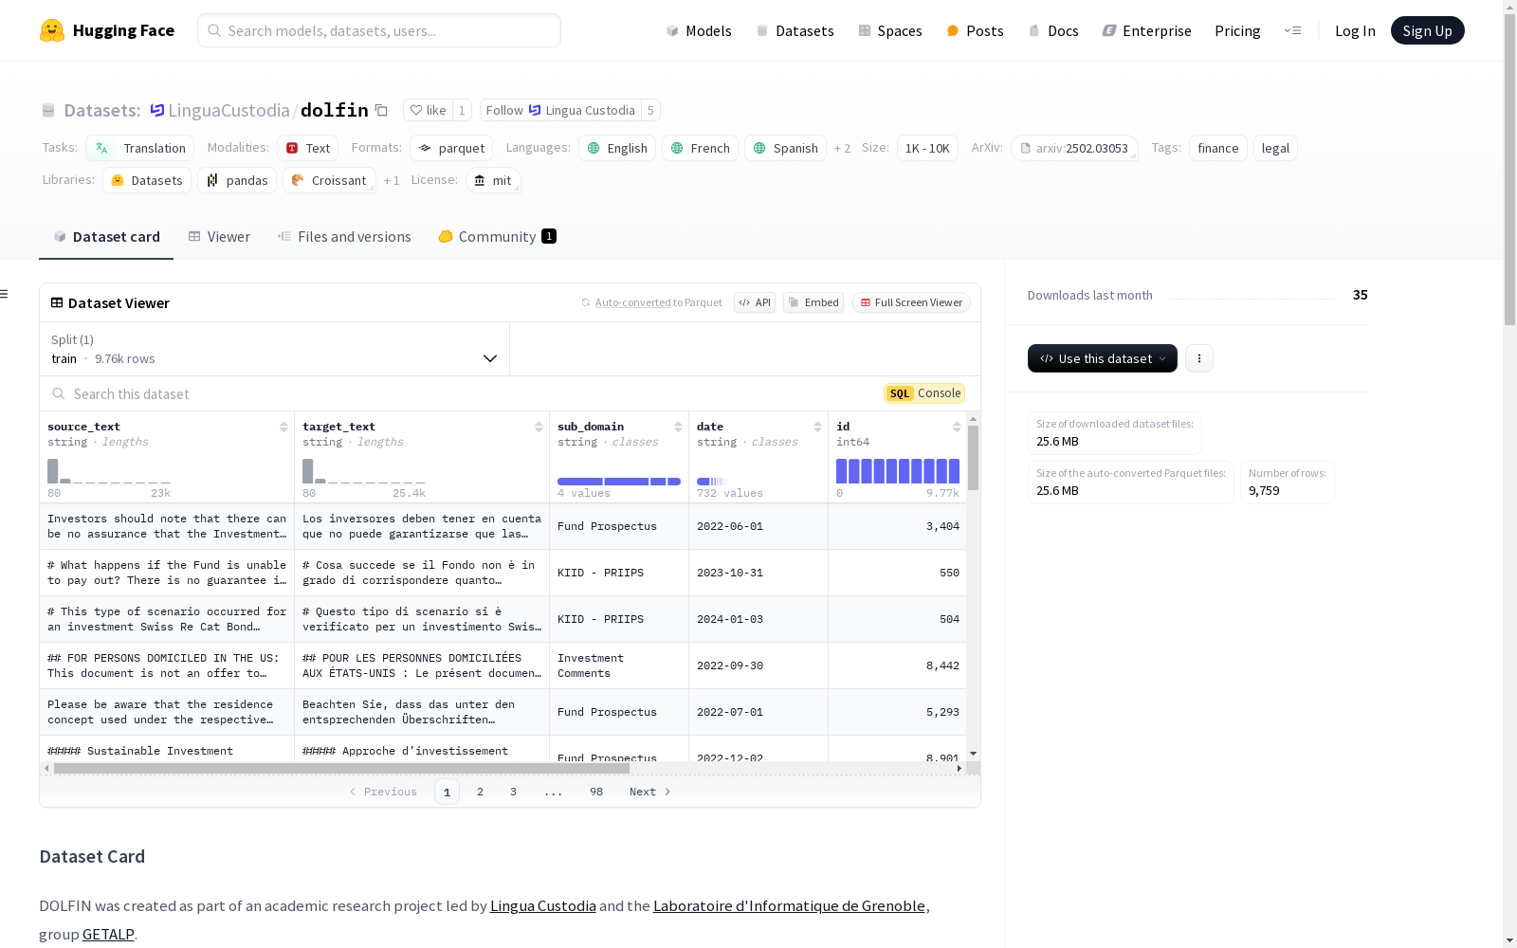Click the heart like button
This screenshot has height=948, width=1517.
(428, 110)
